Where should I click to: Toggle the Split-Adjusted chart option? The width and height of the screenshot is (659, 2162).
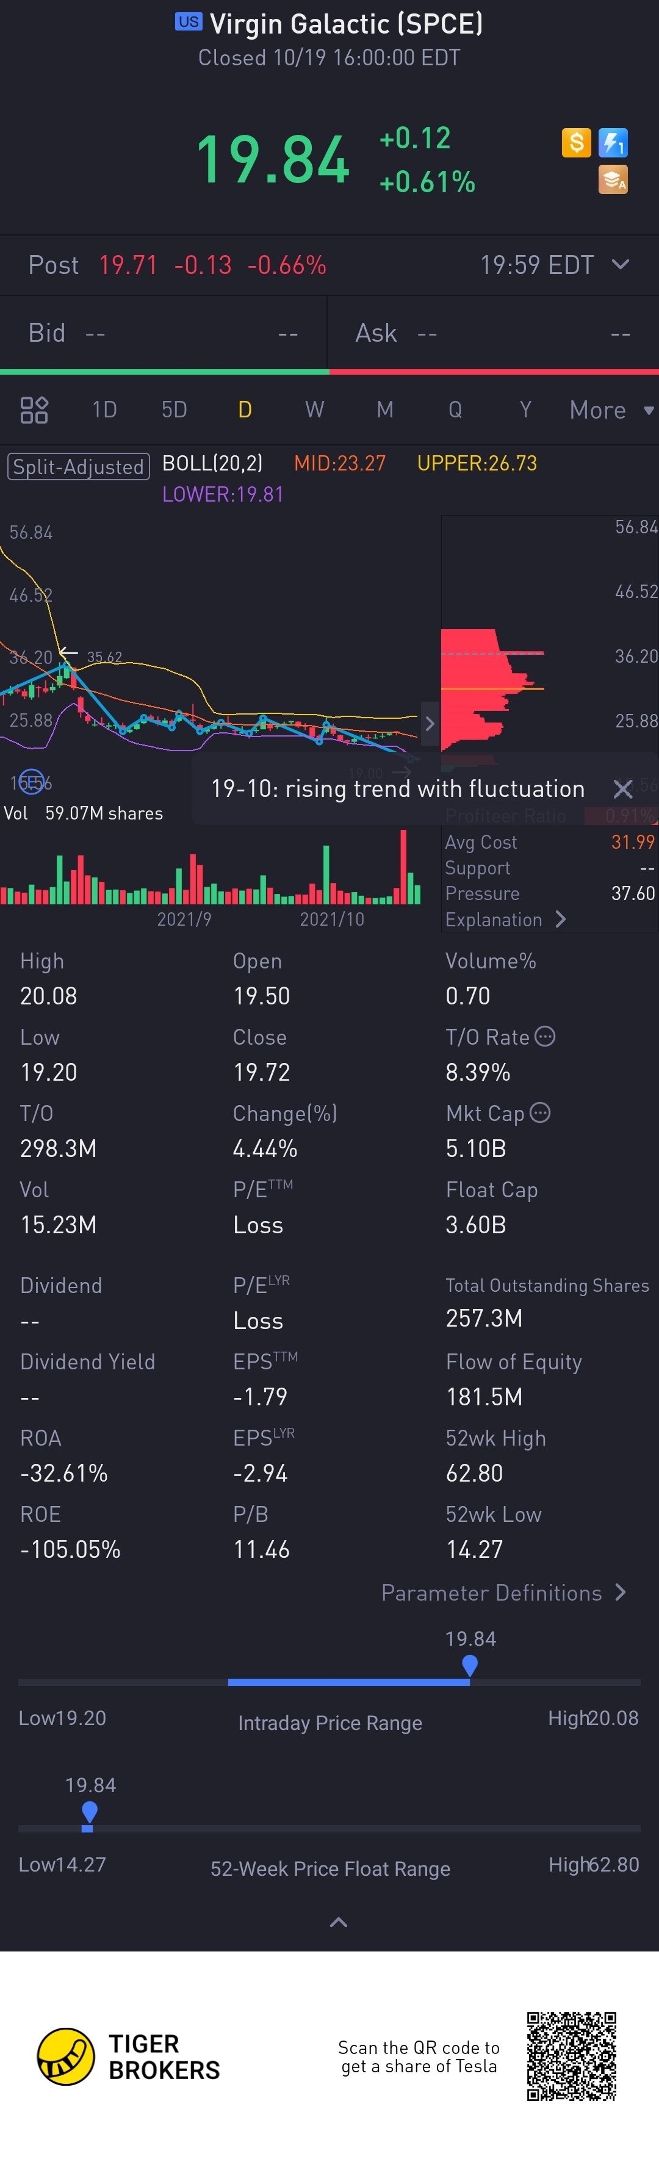click(78, 467)
